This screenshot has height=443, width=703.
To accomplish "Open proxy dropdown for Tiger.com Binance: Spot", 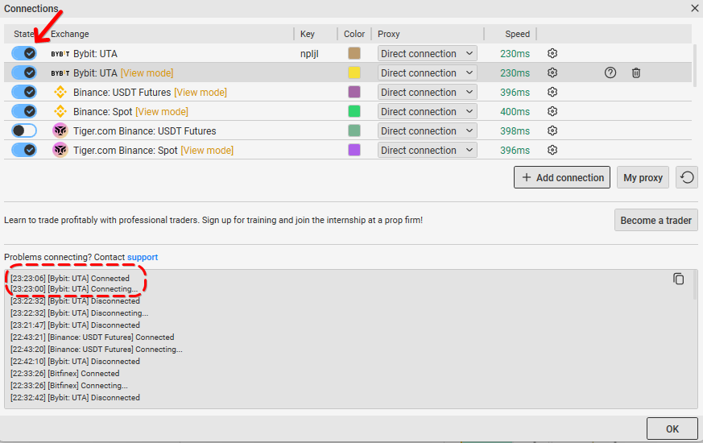I will tap(428, 150).
